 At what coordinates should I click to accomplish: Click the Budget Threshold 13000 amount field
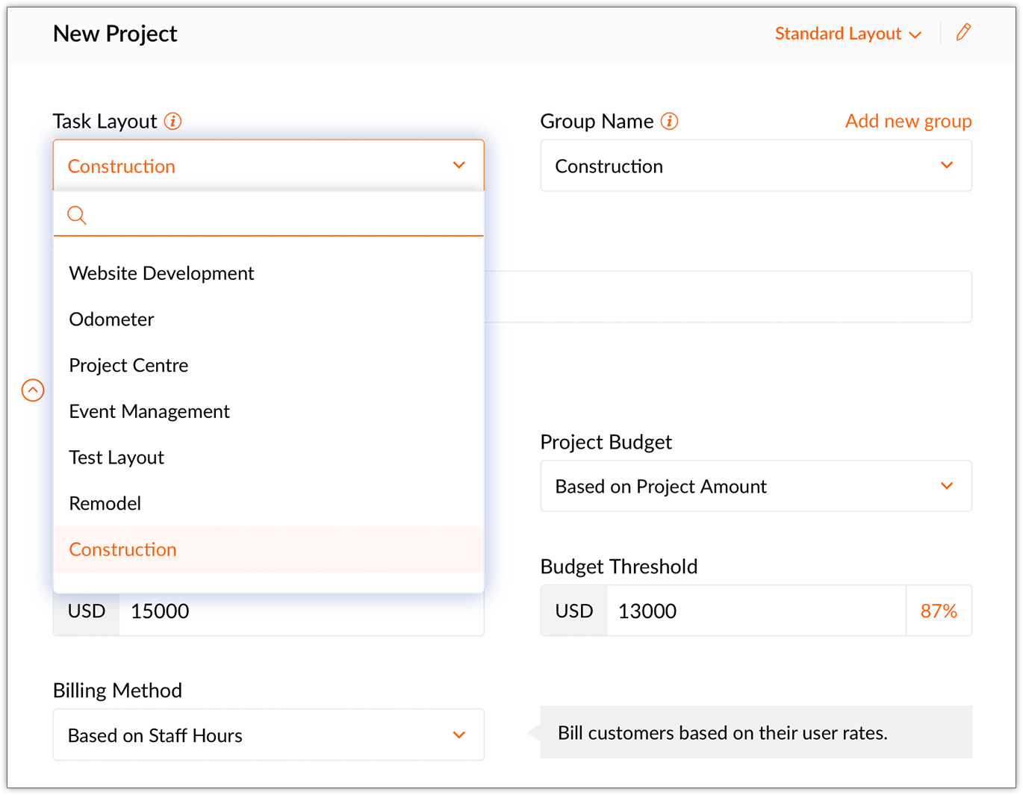(756, 611)
